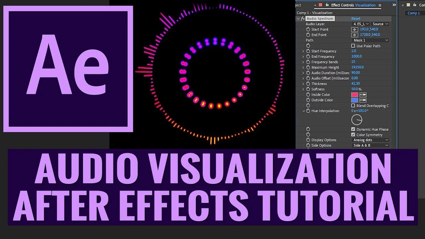Image resolution: width=425 pixels, height=239 pixels.
Task: Click the Hue Interpolation angle dial
Action: tap(357, 120)
